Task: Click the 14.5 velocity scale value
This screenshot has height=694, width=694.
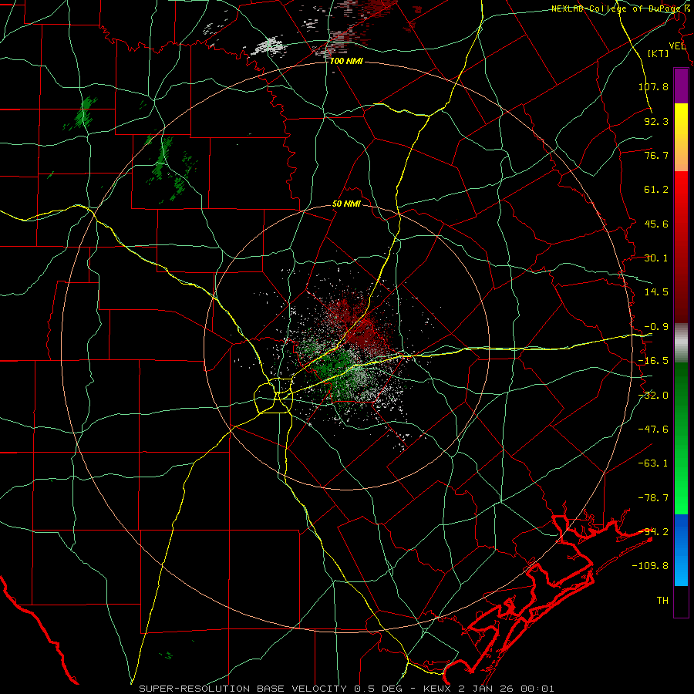Action: 656,292
